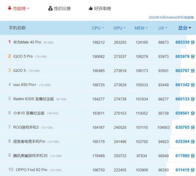The image size is (196, 176).
Task: Click the total score 630765 分
Action: (185, 127)
